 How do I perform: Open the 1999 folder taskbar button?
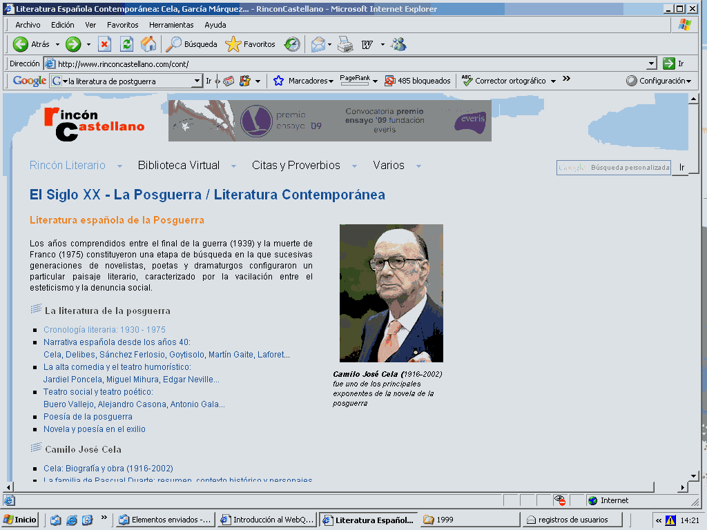click(469, 520)
